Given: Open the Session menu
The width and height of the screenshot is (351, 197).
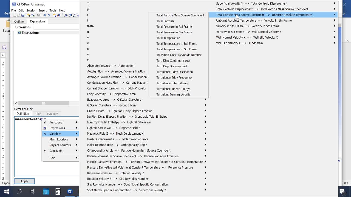Looking at the screenshot, I should (31, 10).
